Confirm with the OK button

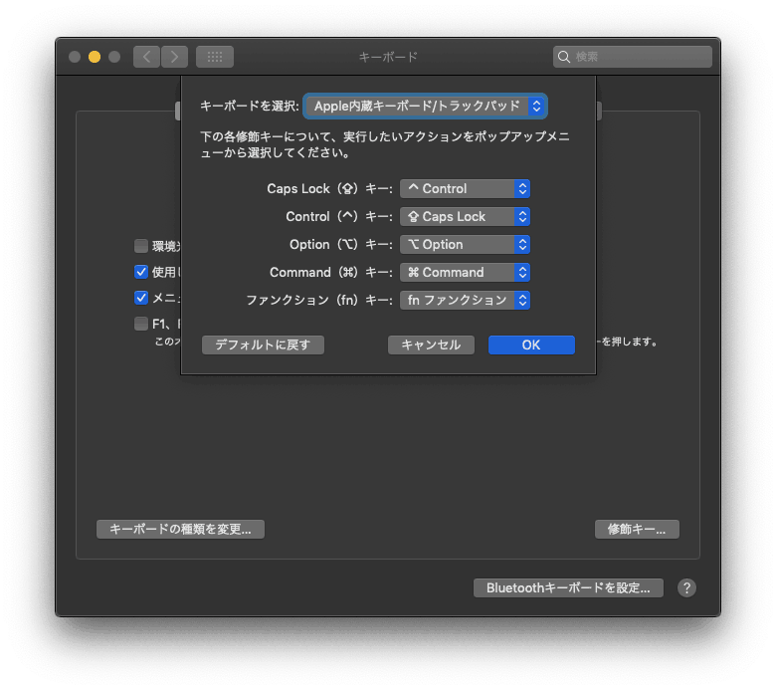click(x=531, y=345)
